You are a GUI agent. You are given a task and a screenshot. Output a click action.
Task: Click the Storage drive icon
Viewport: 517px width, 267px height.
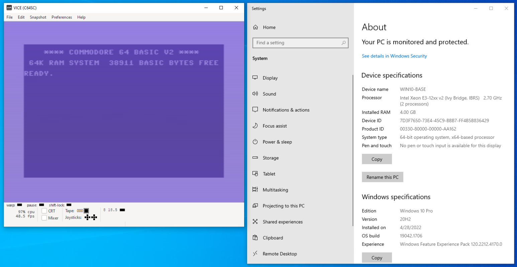coord(255,158)
